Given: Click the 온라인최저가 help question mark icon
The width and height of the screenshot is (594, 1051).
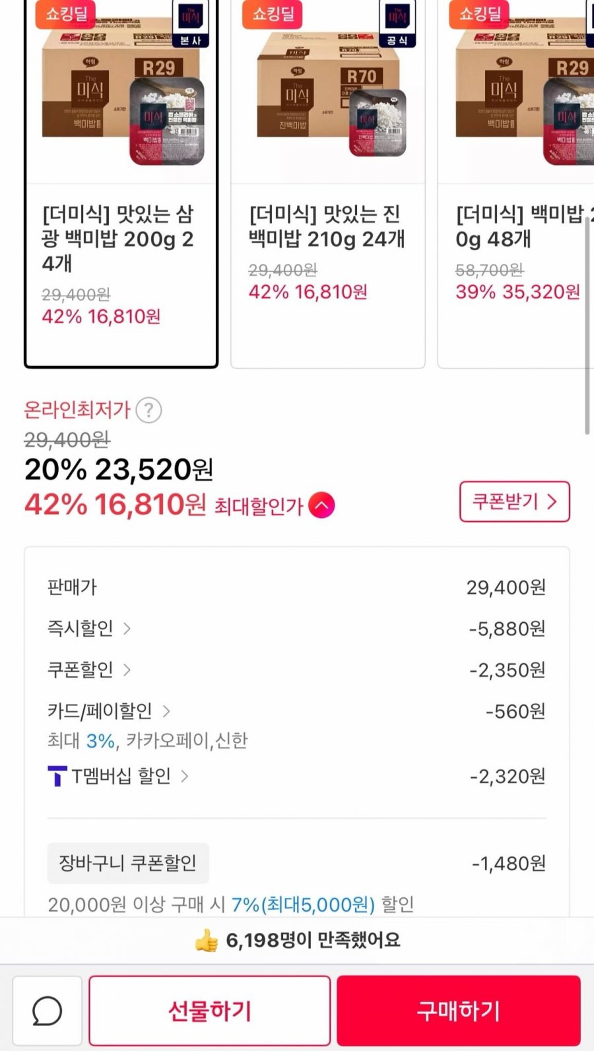Looking at the screenshot, I should click(148, 410).
